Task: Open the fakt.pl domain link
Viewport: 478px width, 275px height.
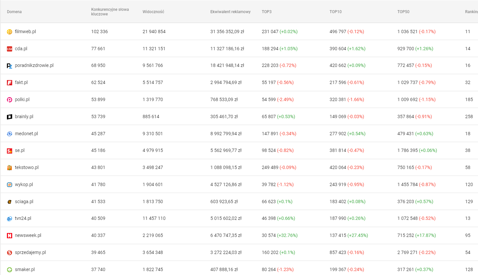Action: (x=21, y=82)
